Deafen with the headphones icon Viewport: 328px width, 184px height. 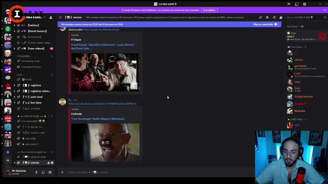point(43,172)
